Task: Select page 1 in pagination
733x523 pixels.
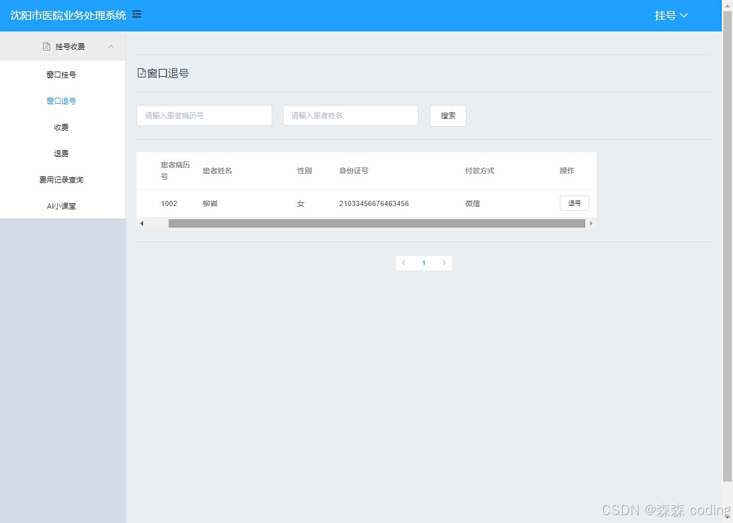Action: pos(423,262)
